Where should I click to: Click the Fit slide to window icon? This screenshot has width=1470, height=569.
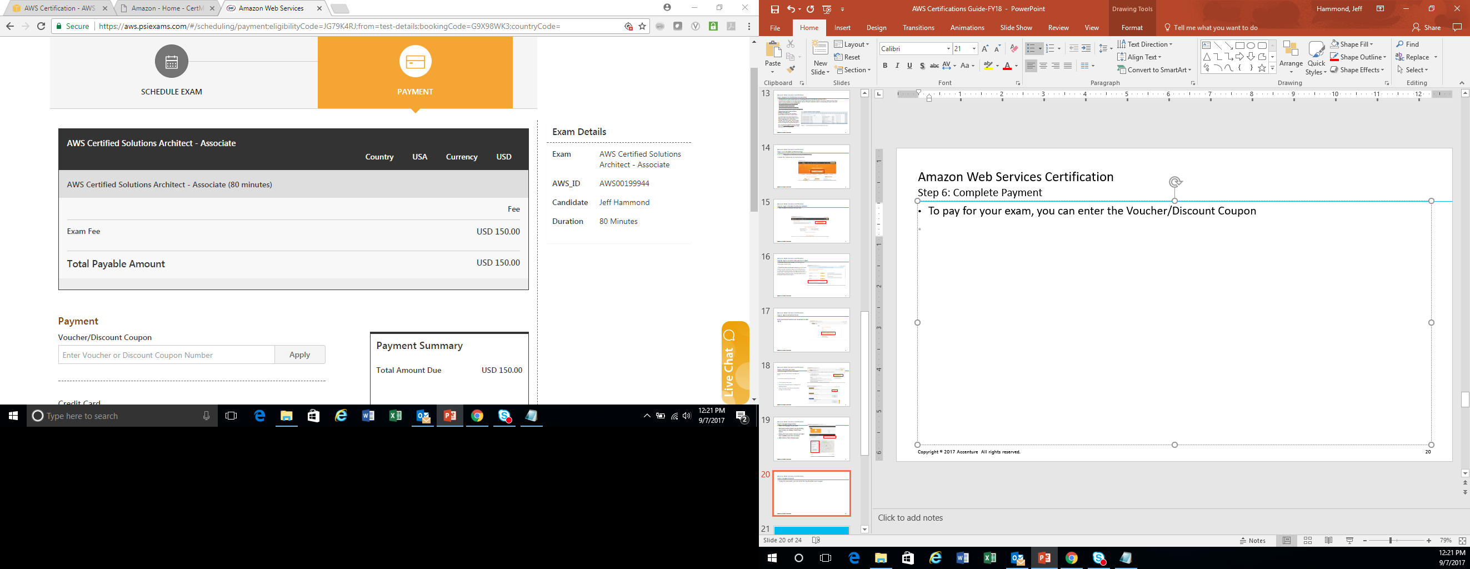1462,541
